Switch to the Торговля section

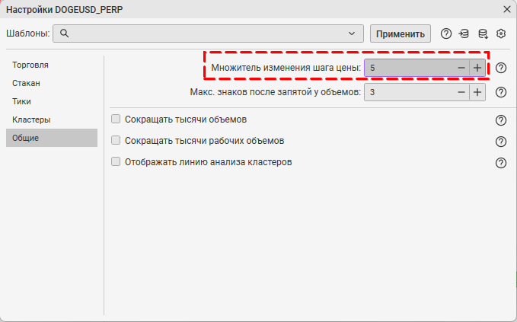tap(31, 65)
